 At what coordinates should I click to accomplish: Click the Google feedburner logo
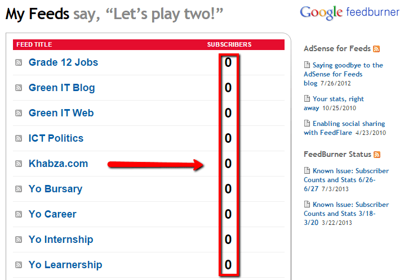click(350, 12)
